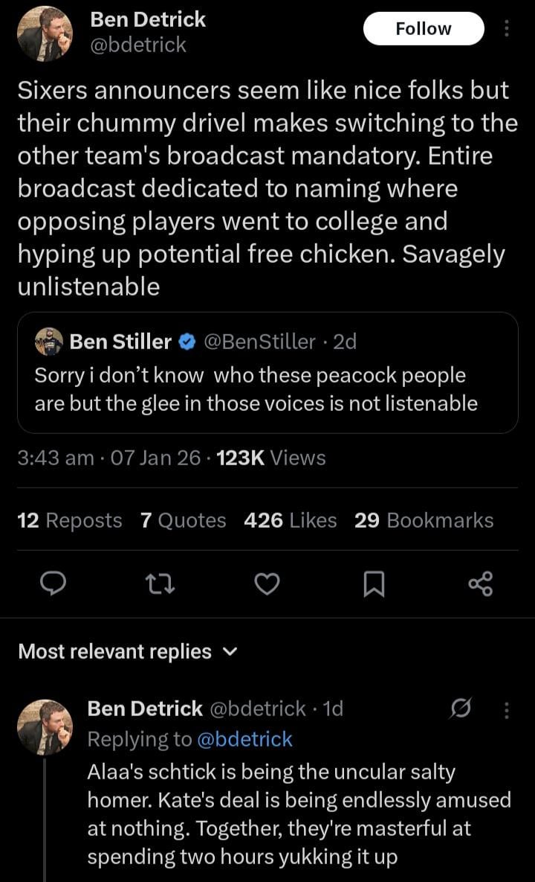
Task: Open the @bdetrick mention link in reply
Action: 244,739
